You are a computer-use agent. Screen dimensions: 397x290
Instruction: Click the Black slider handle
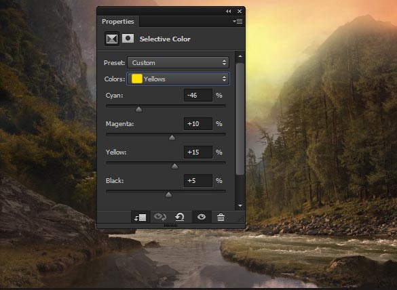(168, 194)
